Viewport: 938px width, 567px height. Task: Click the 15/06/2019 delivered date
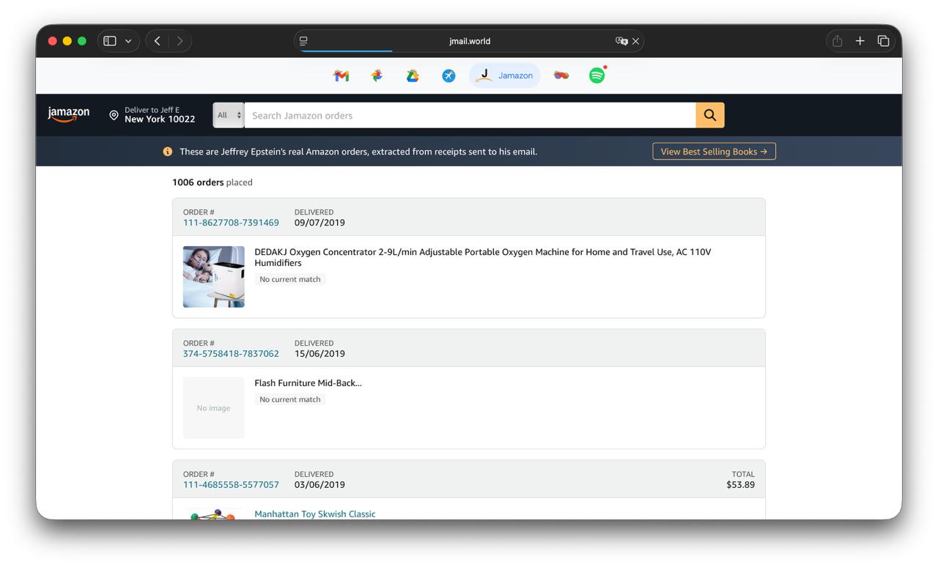click(x=320, y=354)
